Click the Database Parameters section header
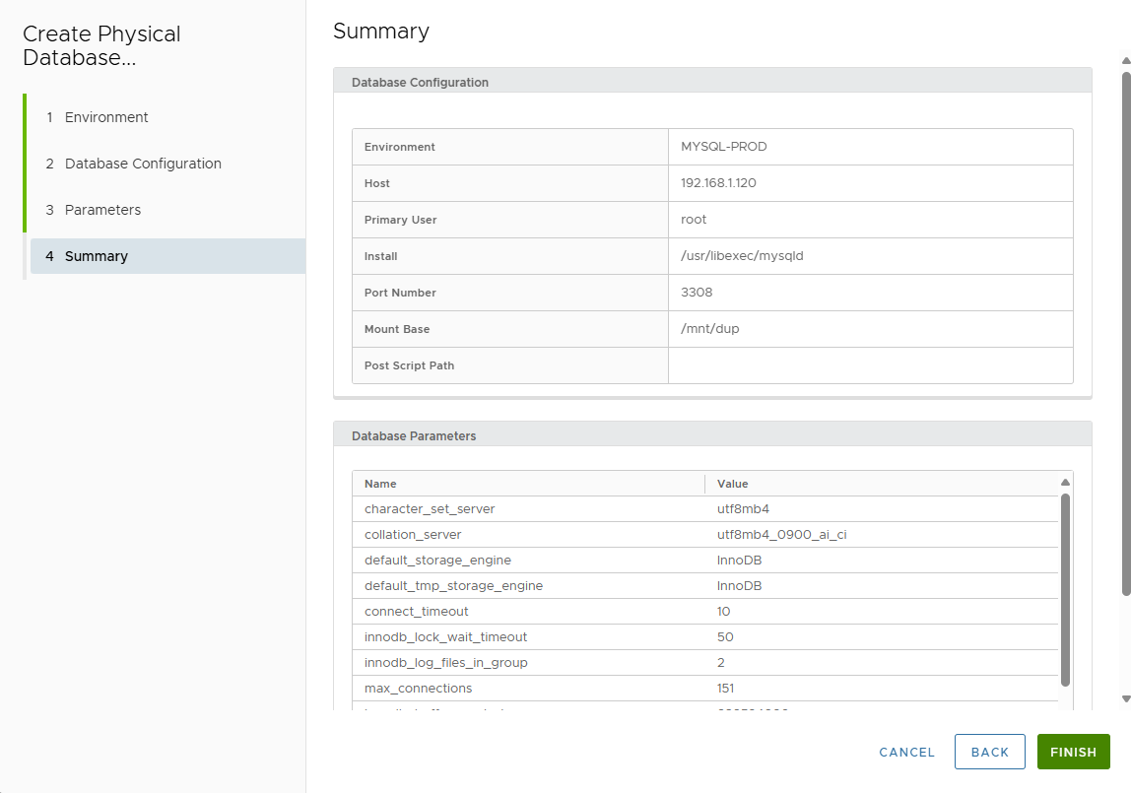1131x793 pixels. coord(414,435)
